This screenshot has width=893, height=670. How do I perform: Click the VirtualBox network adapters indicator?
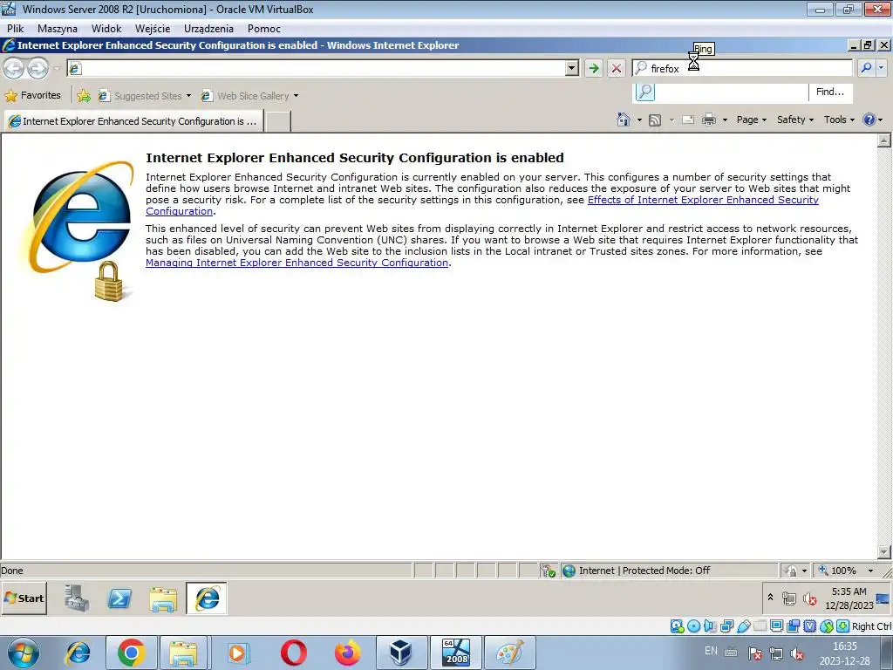coord(726,626)
